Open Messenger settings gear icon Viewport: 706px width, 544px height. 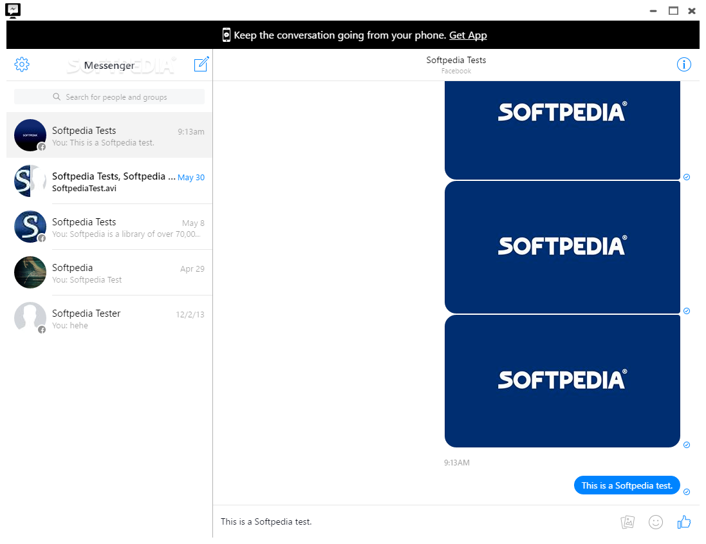click(x=22, y=64)
